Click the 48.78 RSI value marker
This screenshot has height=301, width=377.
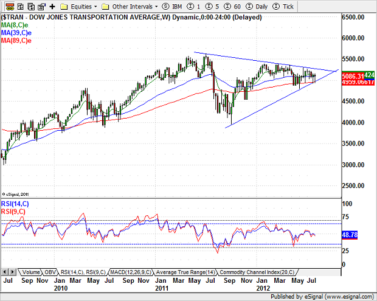(x=350, y=235)
